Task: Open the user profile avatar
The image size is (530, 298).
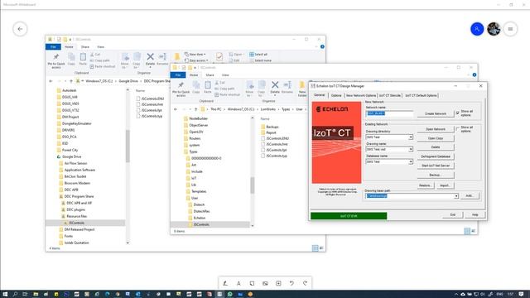Action: pos(494,29)
